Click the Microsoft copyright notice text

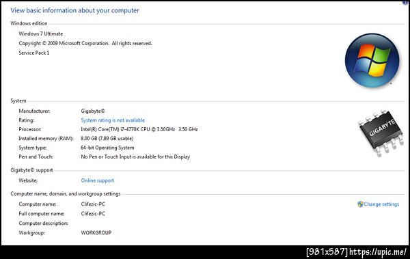pyautogui.click(x=85, y=43)
